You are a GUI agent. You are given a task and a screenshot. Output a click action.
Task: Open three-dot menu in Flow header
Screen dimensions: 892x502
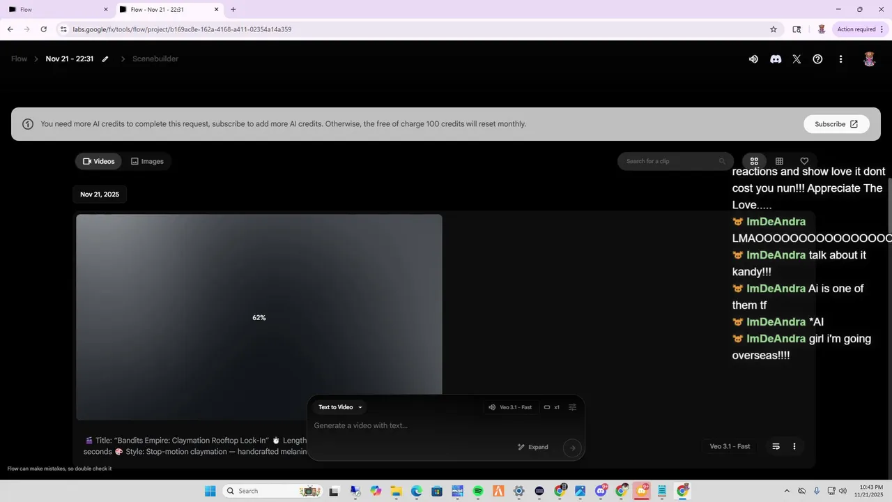tap(841, 59)
